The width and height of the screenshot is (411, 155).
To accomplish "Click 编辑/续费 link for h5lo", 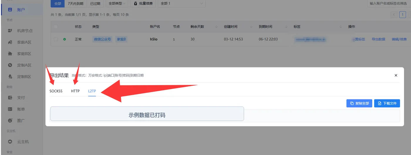I will click(399, 39).
